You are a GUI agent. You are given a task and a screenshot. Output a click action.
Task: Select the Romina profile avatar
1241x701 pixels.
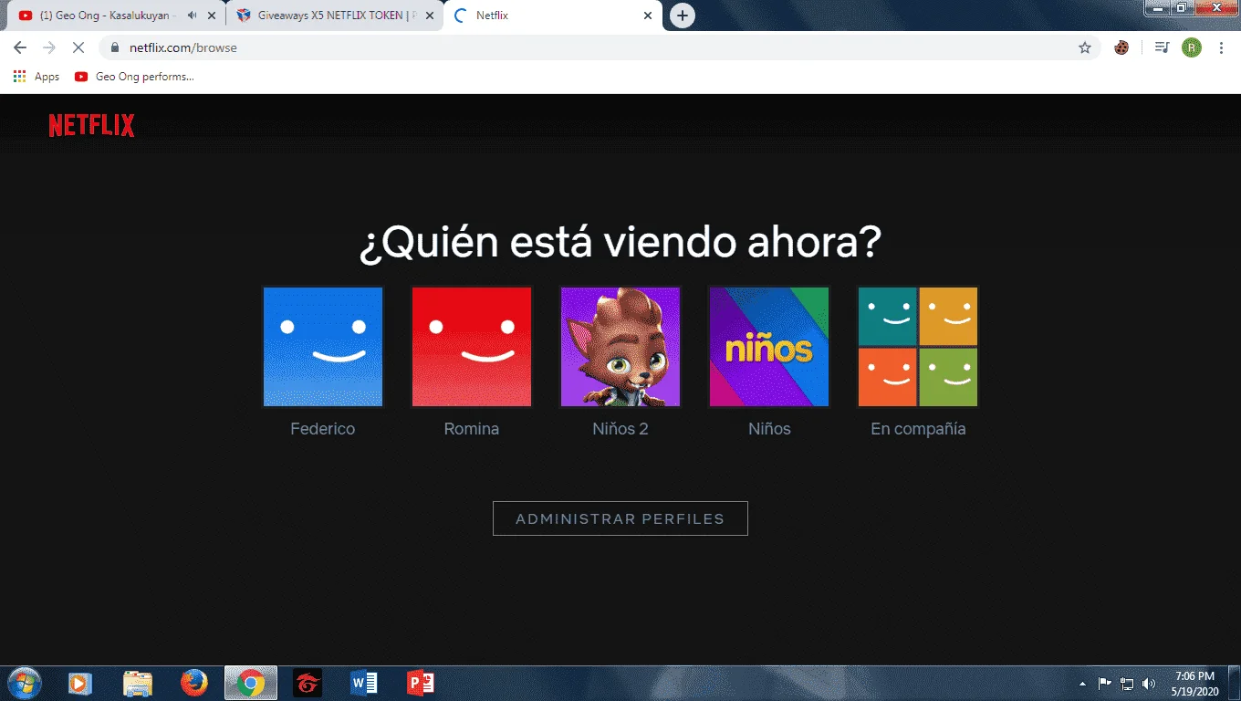pos(472,347)
